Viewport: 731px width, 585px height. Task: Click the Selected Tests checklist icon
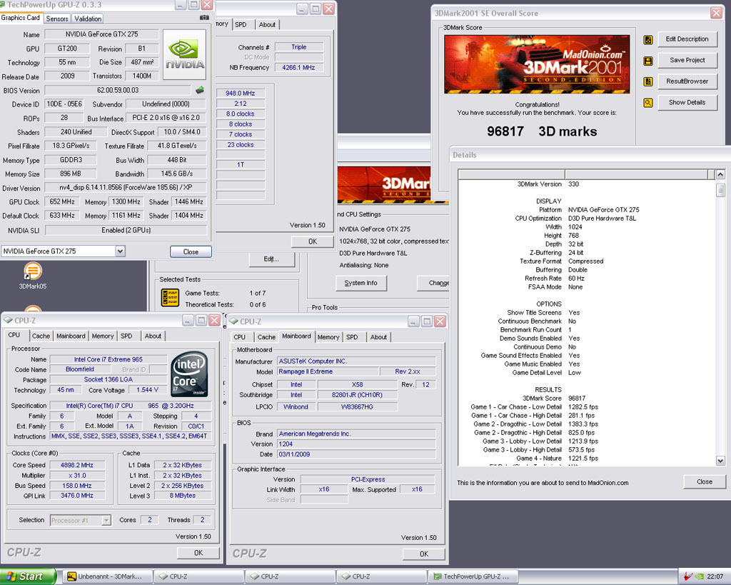(170, 298)
